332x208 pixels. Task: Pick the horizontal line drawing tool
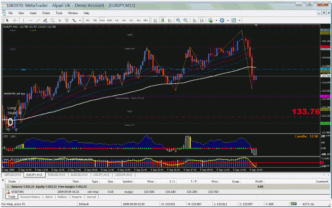(x=31, y=20)
